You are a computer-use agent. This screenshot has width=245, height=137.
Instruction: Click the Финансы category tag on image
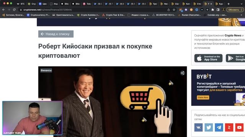point(46,70)
